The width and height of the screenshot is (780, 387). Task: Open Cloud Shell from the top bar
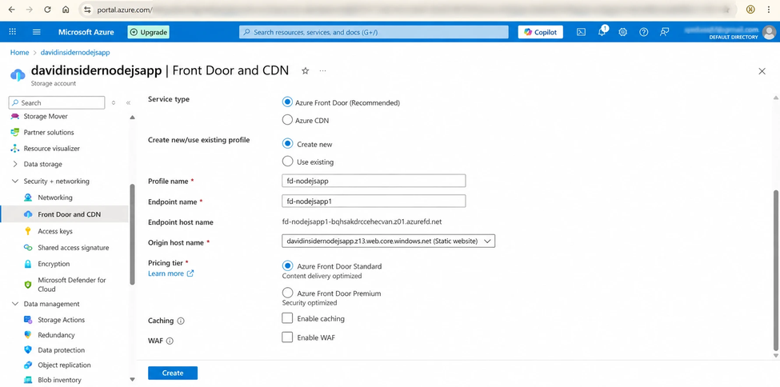581,32
